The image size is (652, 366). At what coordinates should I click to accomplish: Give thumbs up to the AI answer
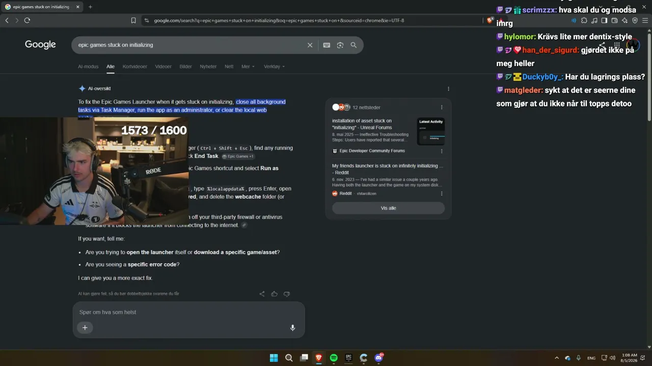coord(275,294)
